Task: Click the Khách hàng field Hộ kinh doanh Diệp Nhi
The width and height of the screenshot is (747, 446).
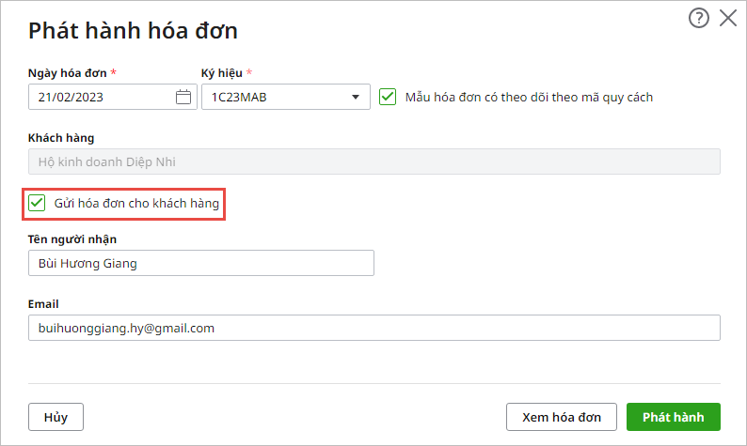Action: click(374, 161)
